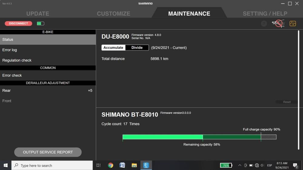Open the network globe tray icon

pos(257,165)
